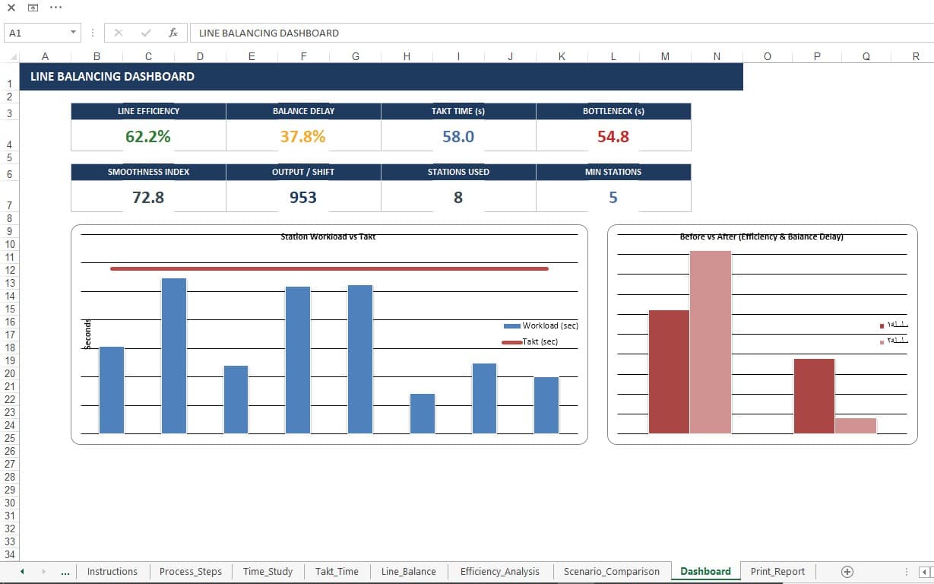
Task: Select column F header
Action: point(303,56)
